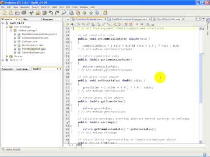210x157 pixels.
Task: Switch to PayrollSystemTest.java editor tab
Action: [168, 19]
